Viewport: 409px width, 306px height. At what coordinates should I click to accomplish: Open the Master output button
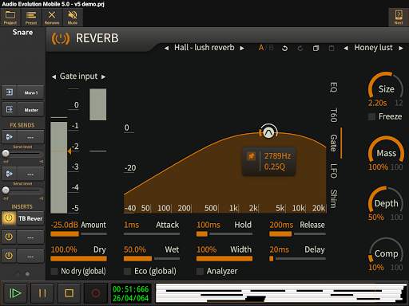point(31,110)
